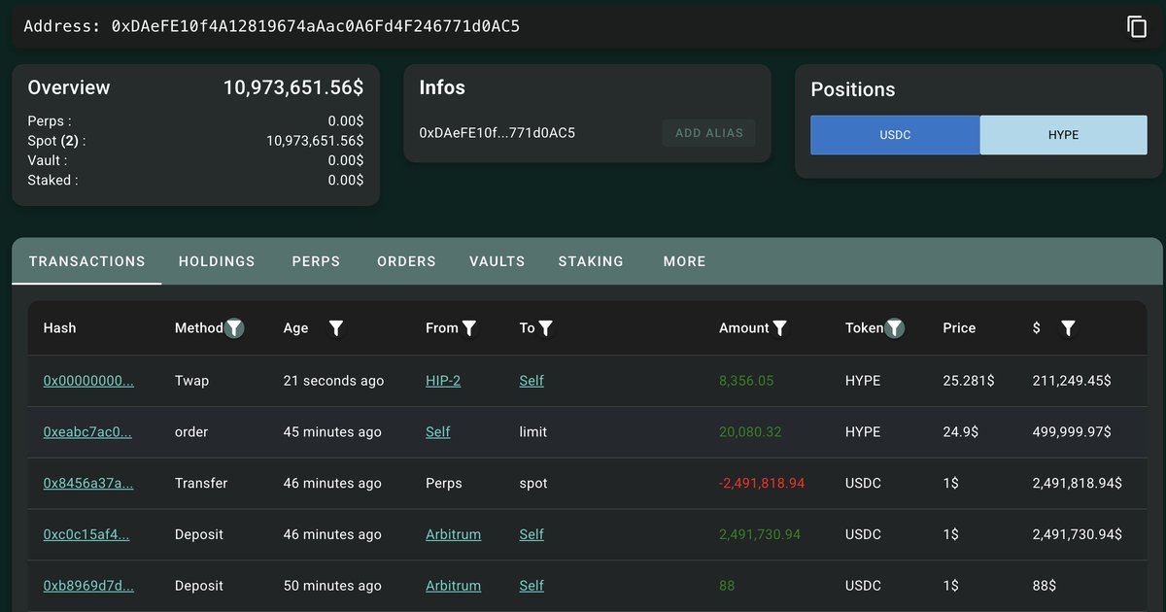The width and height of the screenshot is (1166, 612).
Task: Open the Orders tab
Action: click(406, 261)
